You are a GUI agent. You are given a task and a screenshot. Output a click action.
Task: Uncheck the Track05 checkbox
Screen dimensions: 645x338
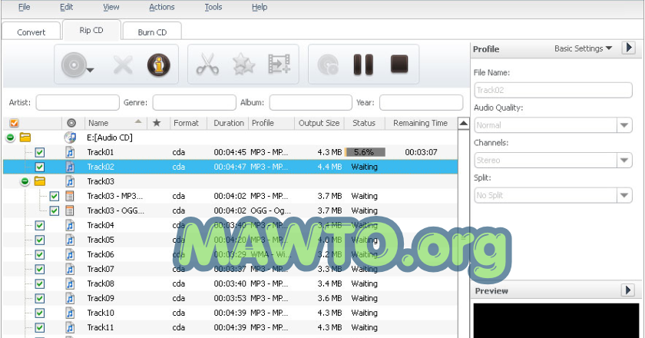click(x=39, y=240)
